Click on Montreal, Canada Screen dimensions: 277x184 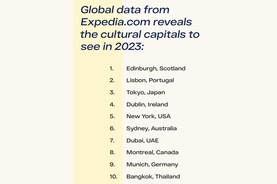pos(151,152)
